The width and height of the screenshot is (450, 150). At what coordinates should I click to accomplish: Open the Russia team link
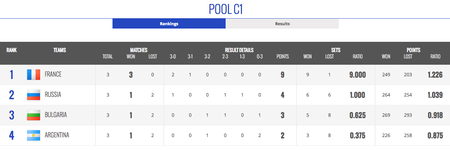point(53,95)
